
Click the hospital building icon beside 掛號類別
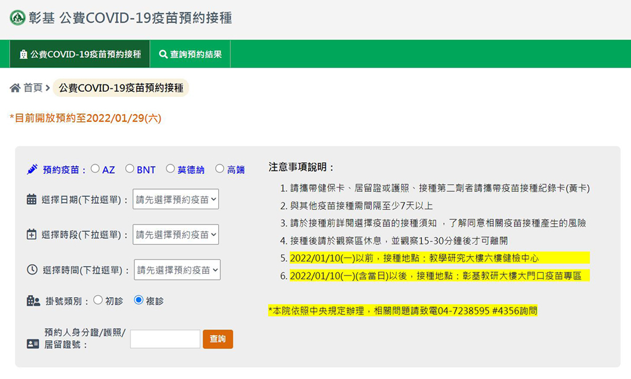coord(33,301)
